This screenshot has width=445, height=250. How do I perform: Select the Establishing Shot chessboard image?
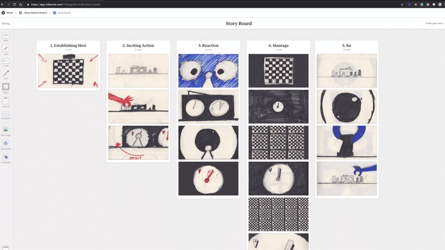pyautogui.click(x=68, y=70)
